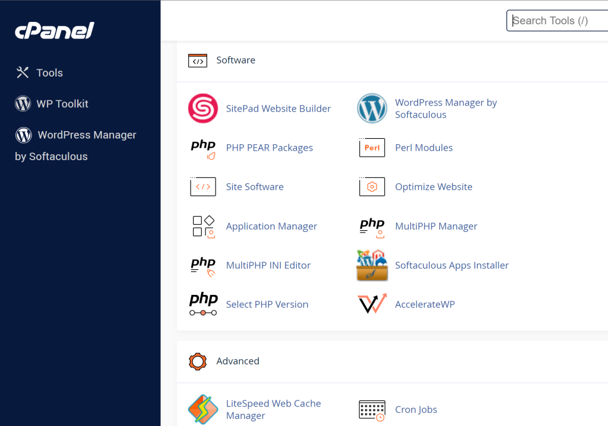Click the Software section code icon
608x426 pixels.
pos(198,61)
